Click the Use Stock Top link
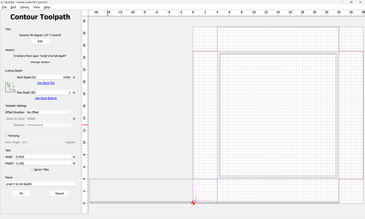 (x=45, y=83)
